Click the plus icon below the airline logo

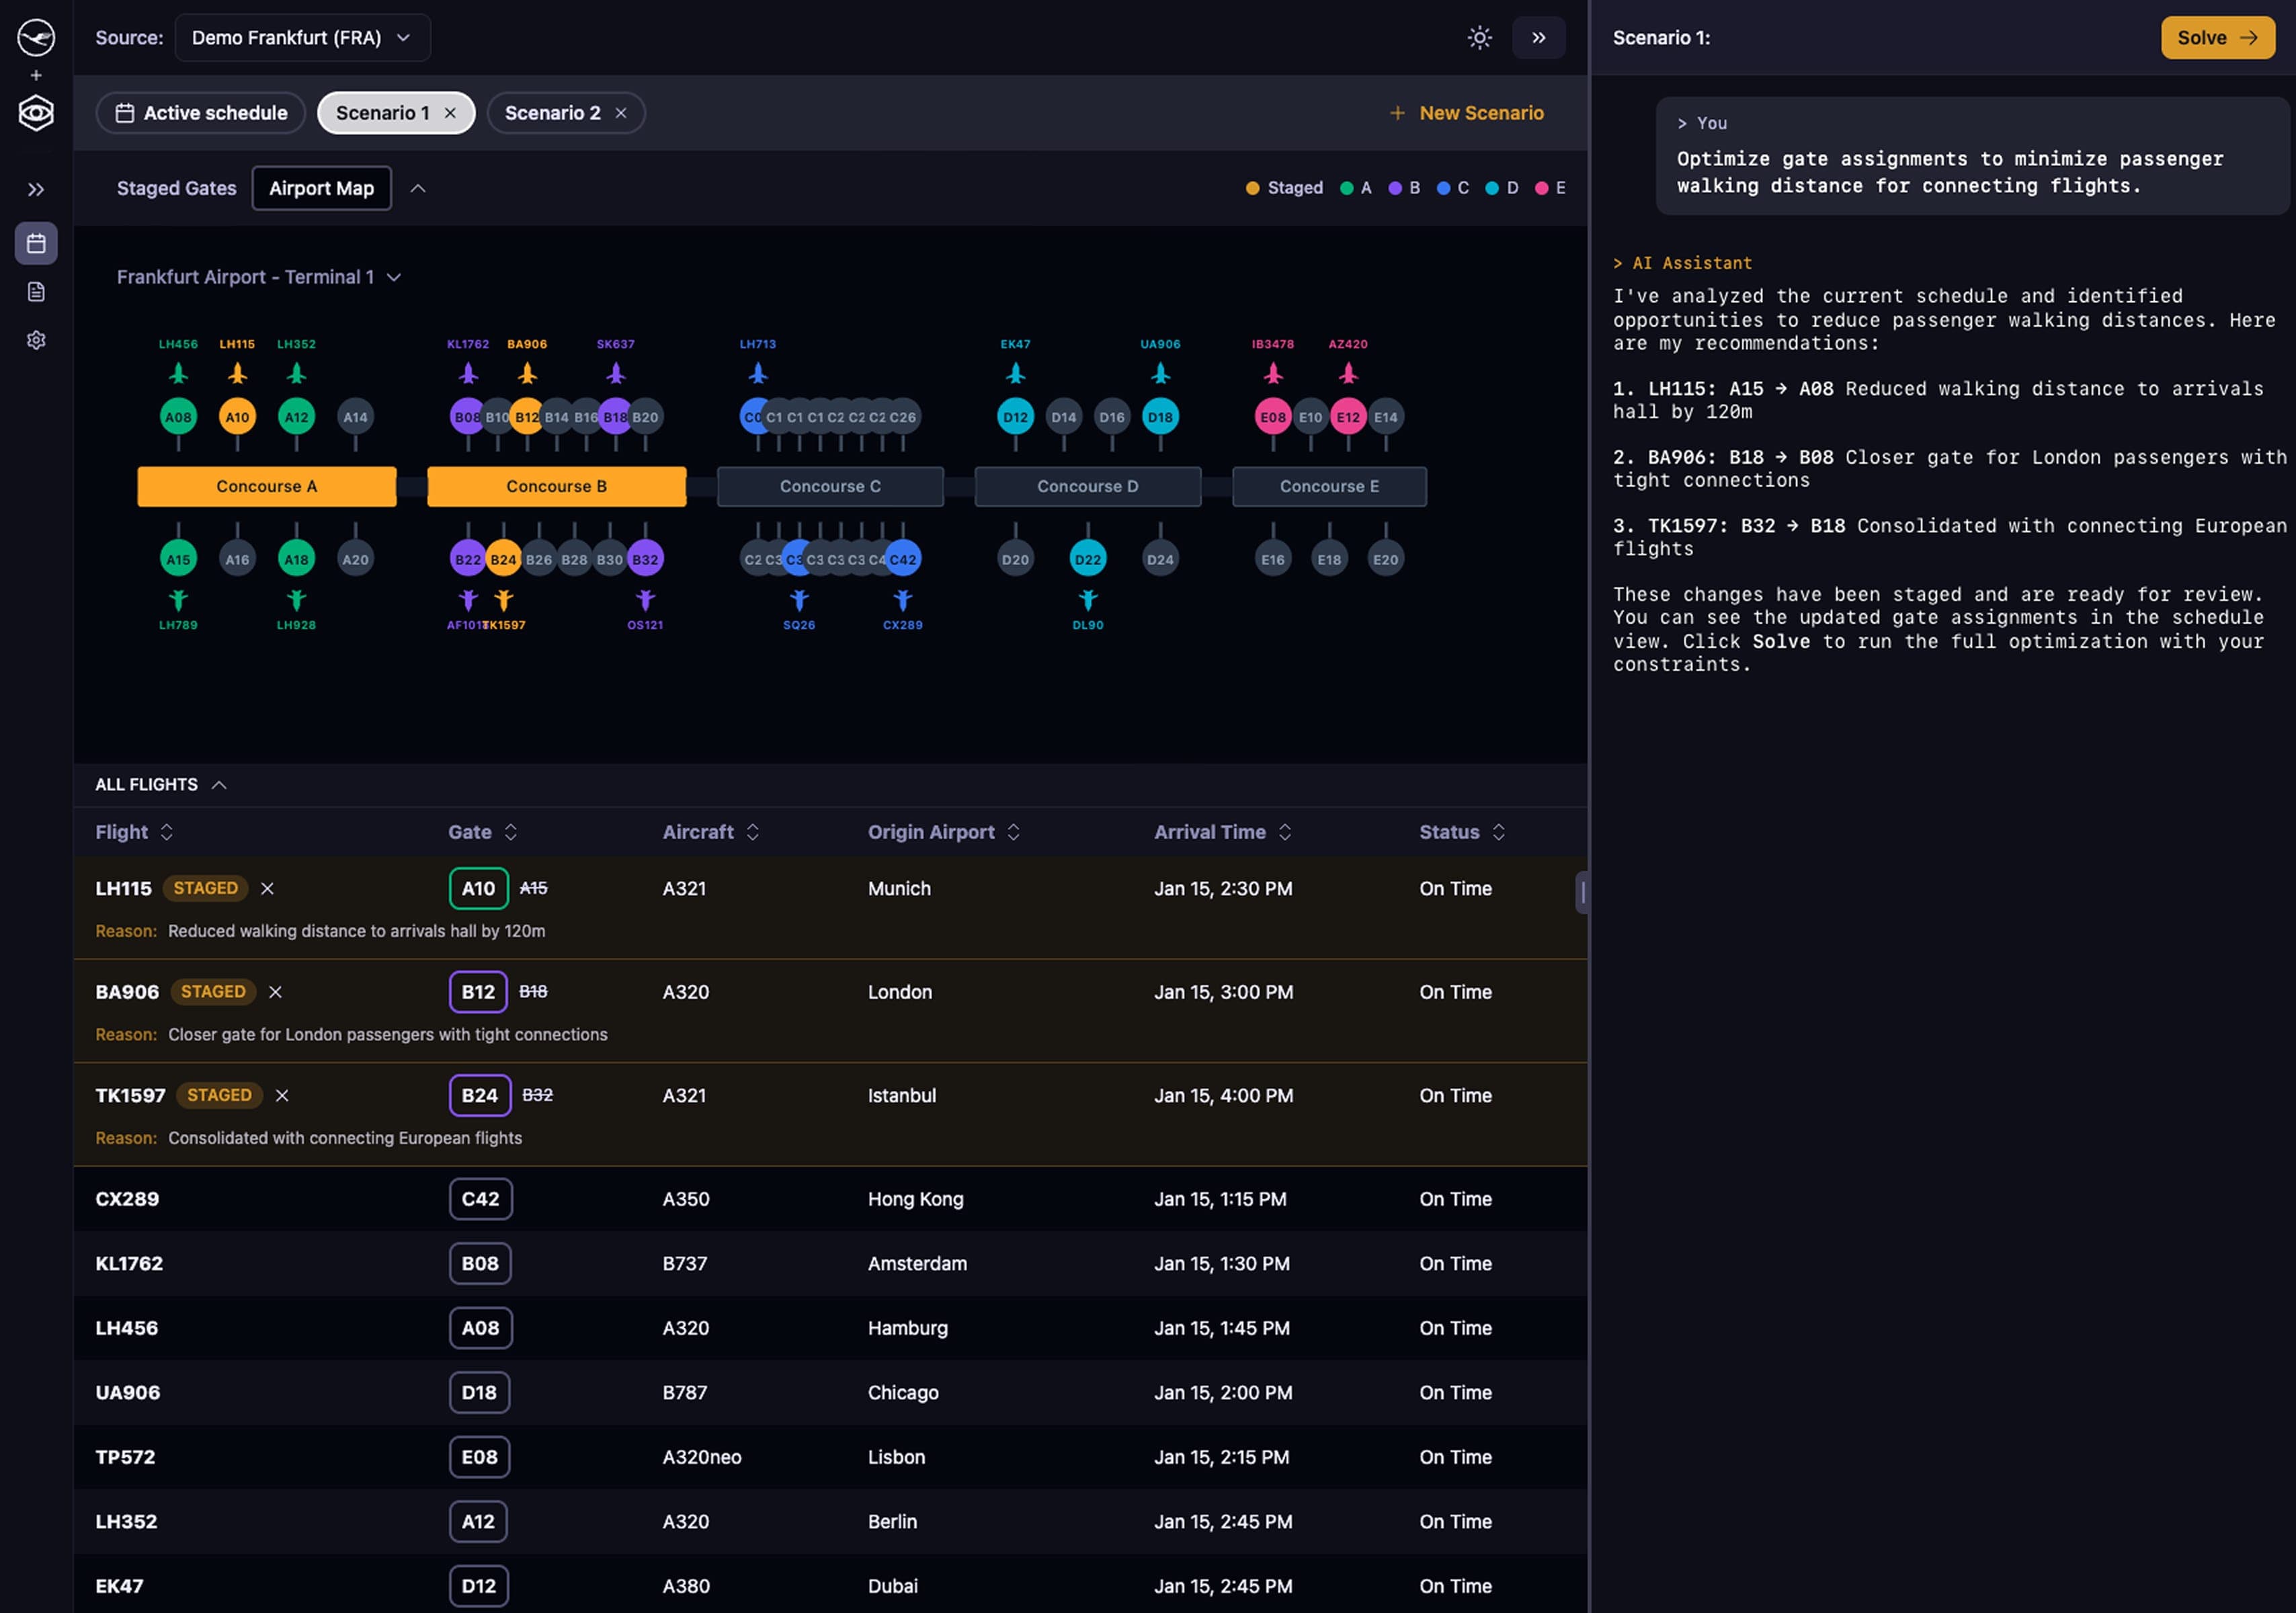[x=36, y=75]
